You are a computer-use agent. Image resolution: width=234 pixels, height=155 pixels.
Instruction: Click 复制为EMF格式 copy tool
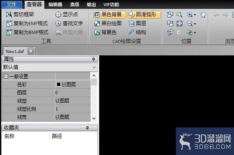pyautogui.click(x=27, y=24)
